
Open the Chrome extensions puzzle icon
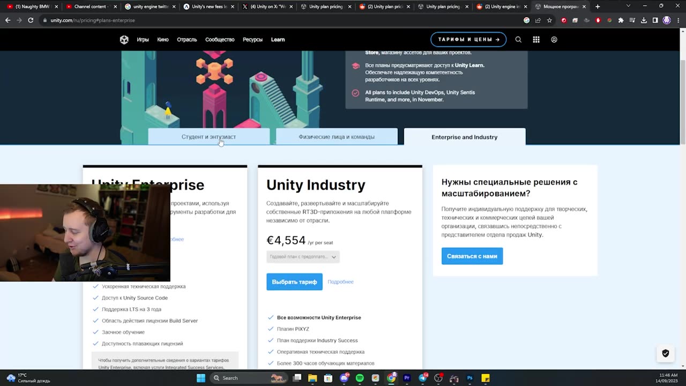621,20
